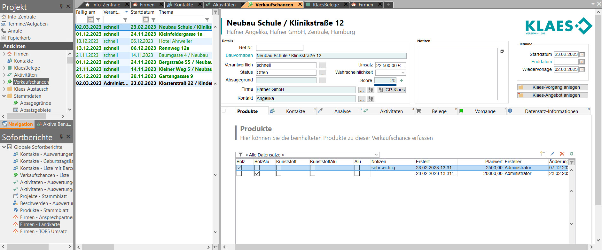Click the enlarge Notizen field icon
This screenshot has height=250, width=602.
[502, 51]
